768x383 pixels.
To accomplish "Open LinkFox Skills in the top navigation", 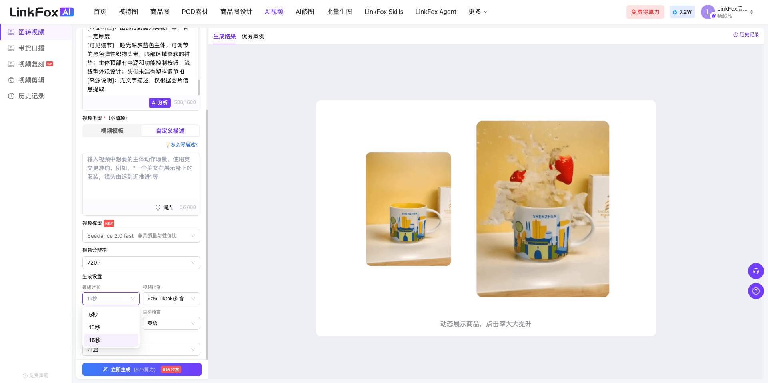I will click(384, 12).
